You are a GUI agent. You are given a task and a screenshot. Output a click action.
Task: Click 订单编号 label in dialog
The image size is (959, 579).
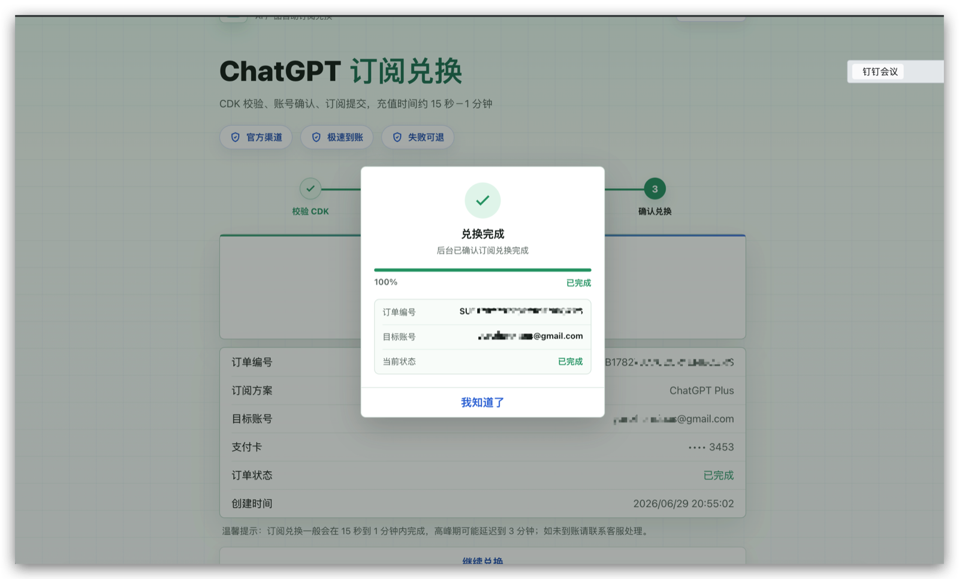[x=399, y=312]
